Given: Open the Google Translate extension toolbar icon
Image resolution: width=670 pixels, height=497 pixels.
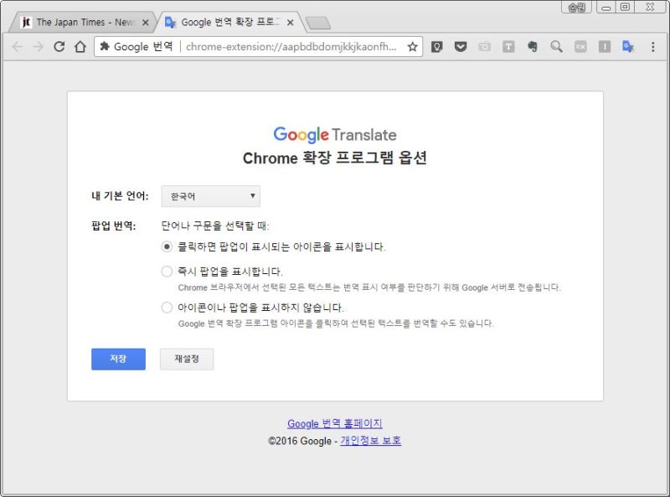Looking at the screenshot, I should coord(628,47).
